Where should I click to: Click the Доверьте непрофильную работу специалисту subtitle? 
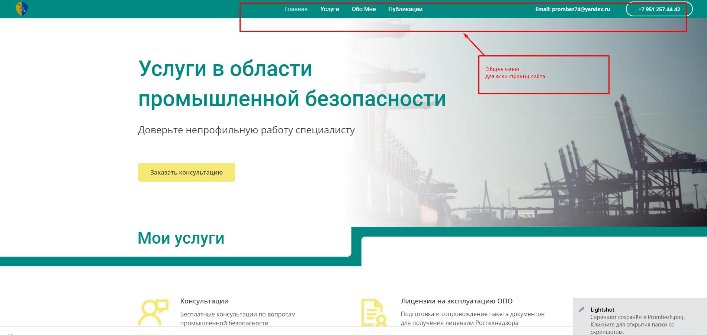[246, 130]
